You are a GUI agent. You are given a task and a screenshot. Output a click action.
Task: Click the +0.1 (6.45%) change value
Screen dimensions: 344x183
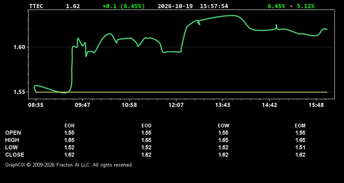tap(124, 6)
